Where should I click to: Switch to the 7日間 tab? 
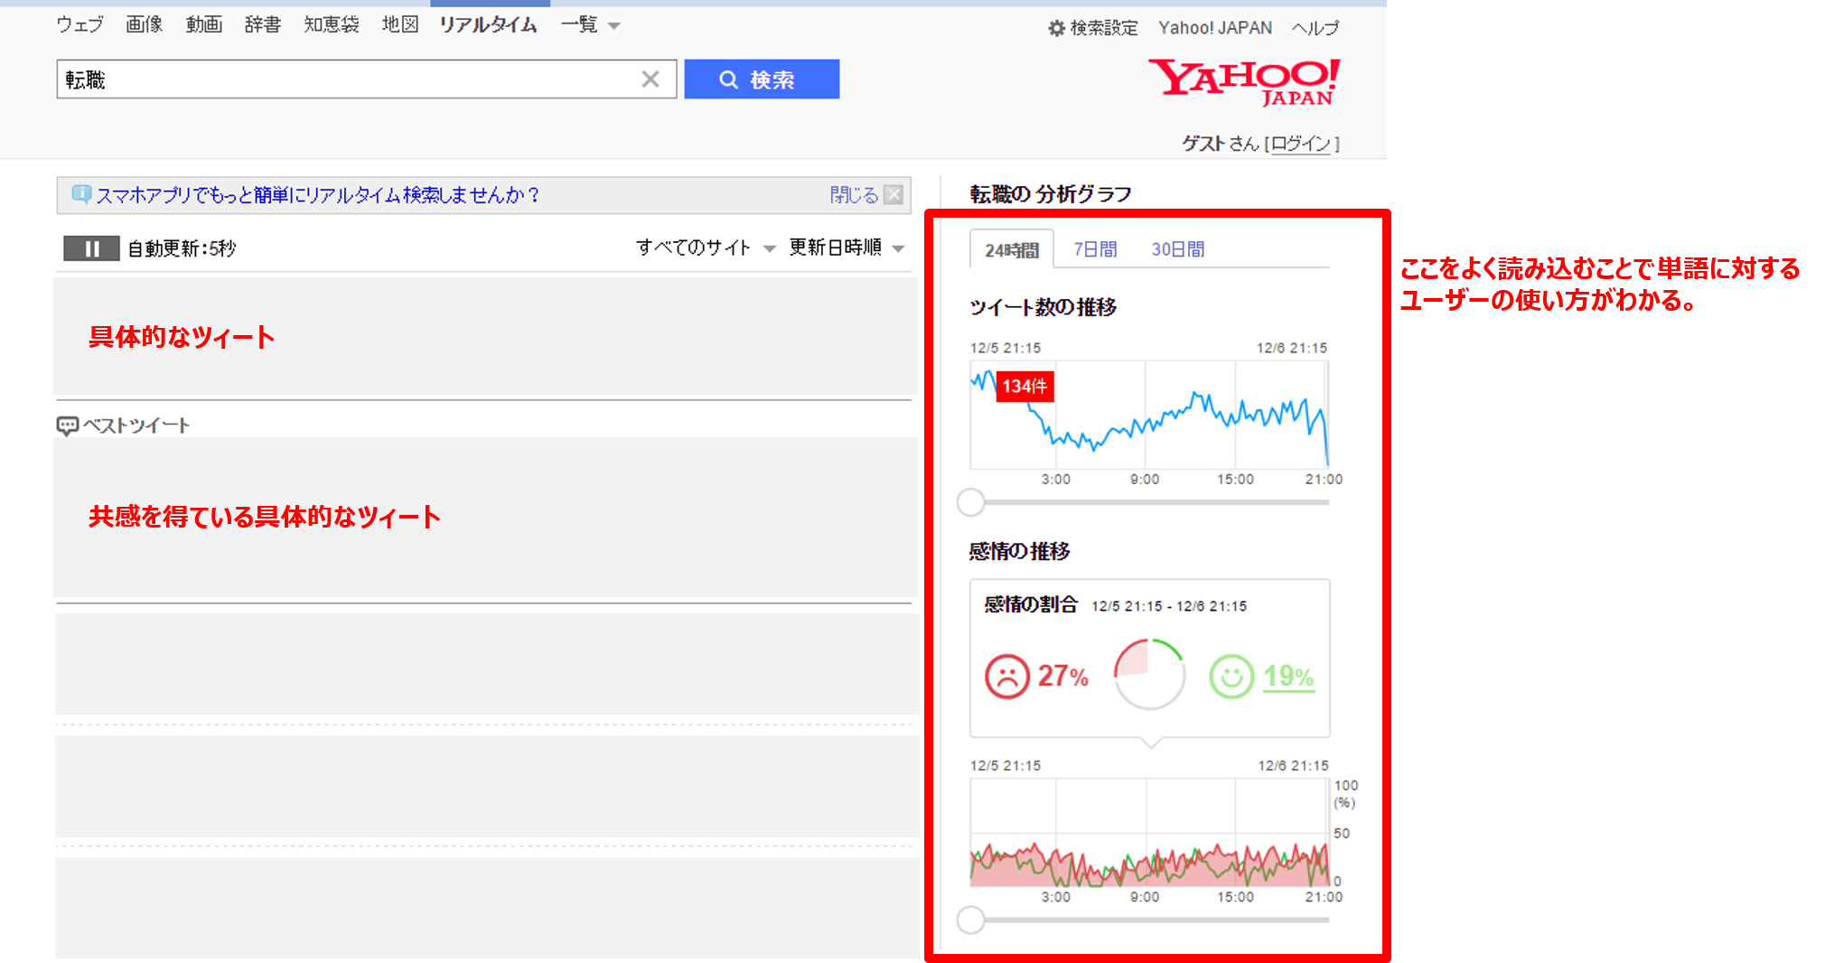(1094, 249)
